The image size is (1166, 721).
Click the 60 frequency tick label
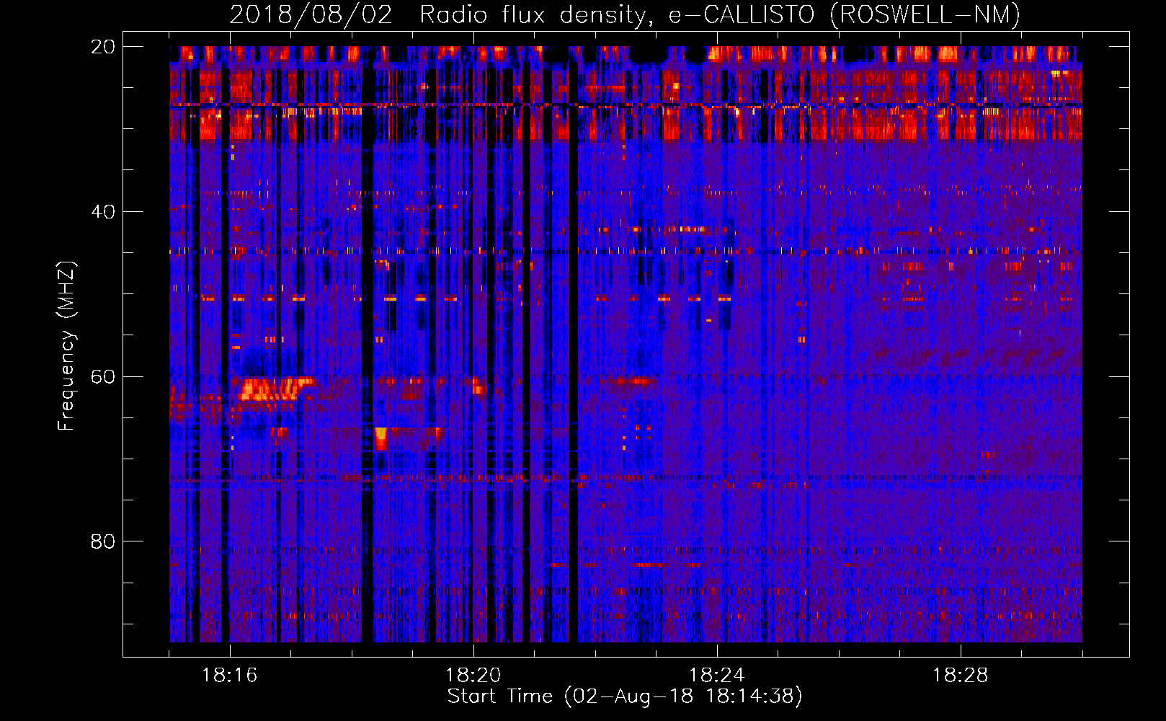[103, 376]
